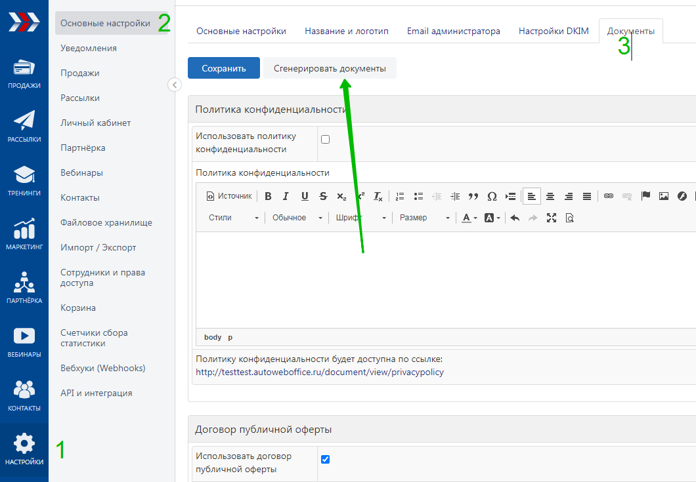Click the Сохранить button
This screenshot has height=482, width=696.
[x=223, y=68]
